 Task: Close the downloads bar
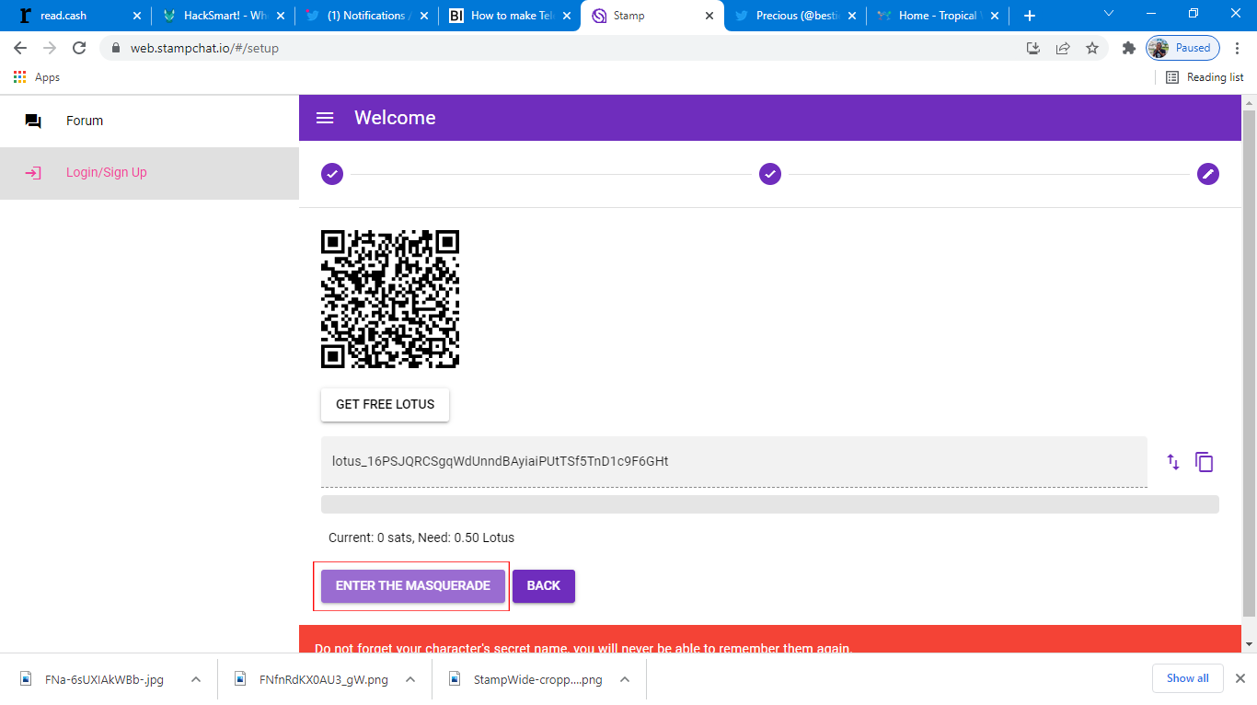[x=1240, y=679]
